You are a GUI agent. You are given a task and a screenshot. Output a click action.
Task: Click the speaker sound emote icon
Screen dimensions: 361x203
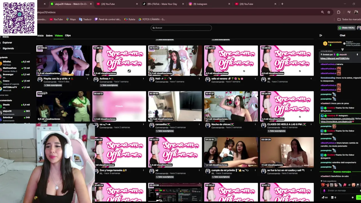tap(358, 185)
